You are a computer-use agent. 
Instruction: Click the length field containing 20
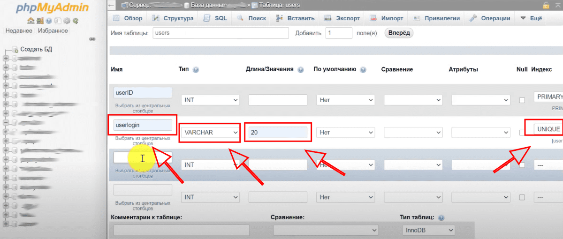pyautogui.click(x=278, y=133)
